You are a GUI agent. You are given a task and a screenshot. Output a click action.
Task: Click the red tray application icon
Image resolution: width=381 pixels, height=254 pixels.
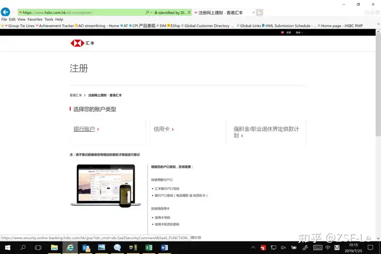[x=263, y=248]
